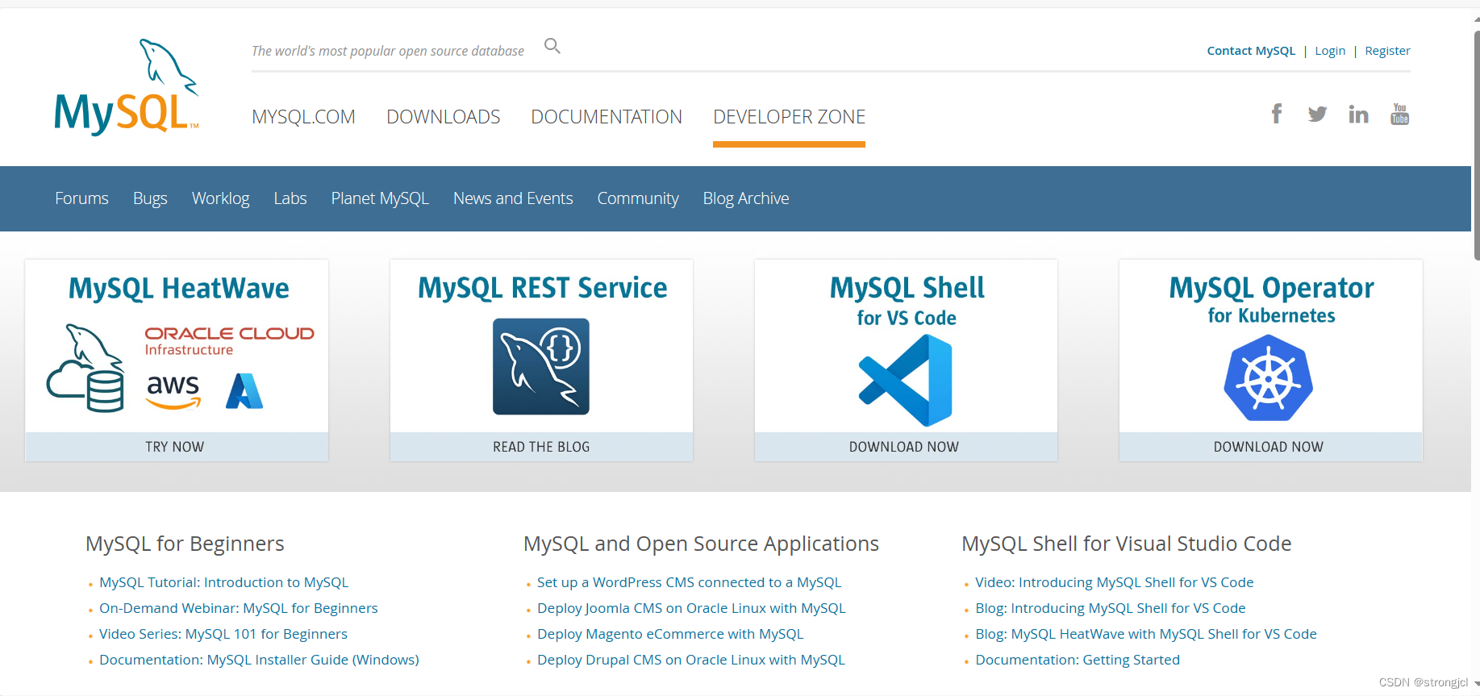1480x696 pixels.
Task: Click MySQL Shell for Visual Studio Code heading
Action: (1126, 544)
